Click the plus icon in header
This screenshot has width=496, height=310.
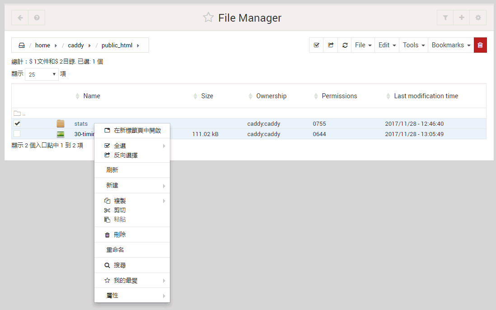pyautogui.click(x=462, y=18)
